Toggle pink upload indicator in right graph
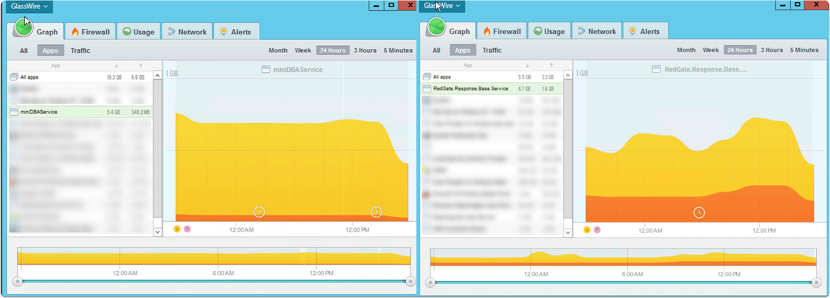830x298 pixels. click(x=597, y=229)
